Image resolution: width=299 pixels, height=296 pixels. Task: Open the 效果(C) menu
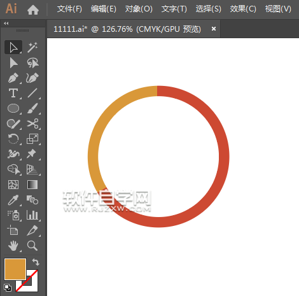pos(243,9)
